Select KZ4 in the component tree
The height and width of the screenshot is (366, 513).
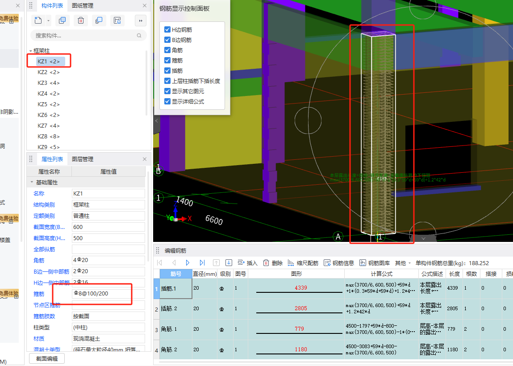click(48, 94)
